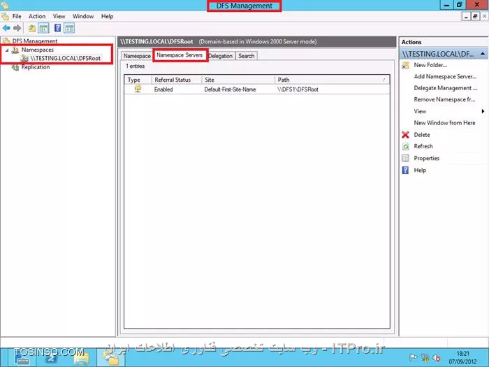489x367 pixels.
Task: Select the Namespace Servers tab
Action: click(180, 55)
